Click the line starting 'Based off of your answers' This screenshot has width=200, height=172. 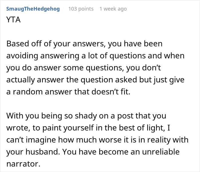[x=84, y=44]
